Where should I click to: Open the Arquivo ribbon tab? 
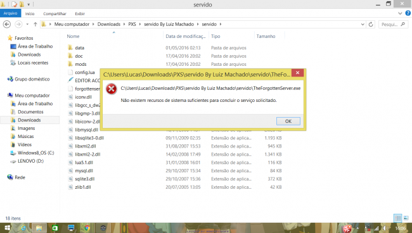10,13
